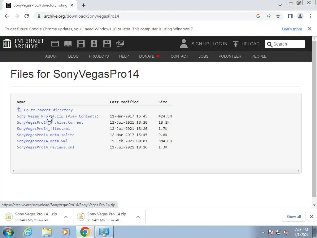Open Windows Media Player taskbar icon
The height and width of the screenshot is (238, 317).
tap(66, 232)
